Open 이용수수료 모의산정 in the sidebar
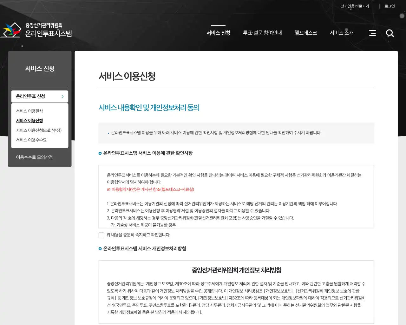406x325 pixels. point(34,157)
